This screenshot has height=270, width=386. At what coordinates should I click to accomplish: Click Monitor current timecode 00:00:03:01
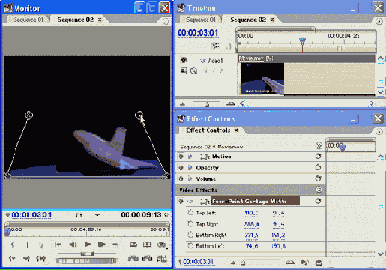point(31,215)
